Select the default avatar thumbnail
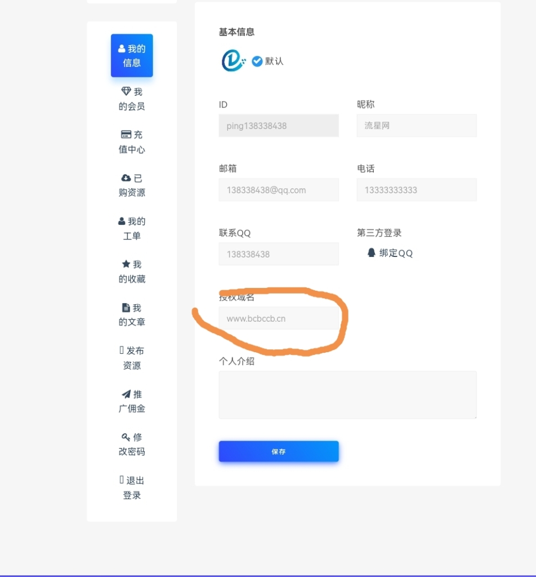The image size is (536, 577). [233, 61]
